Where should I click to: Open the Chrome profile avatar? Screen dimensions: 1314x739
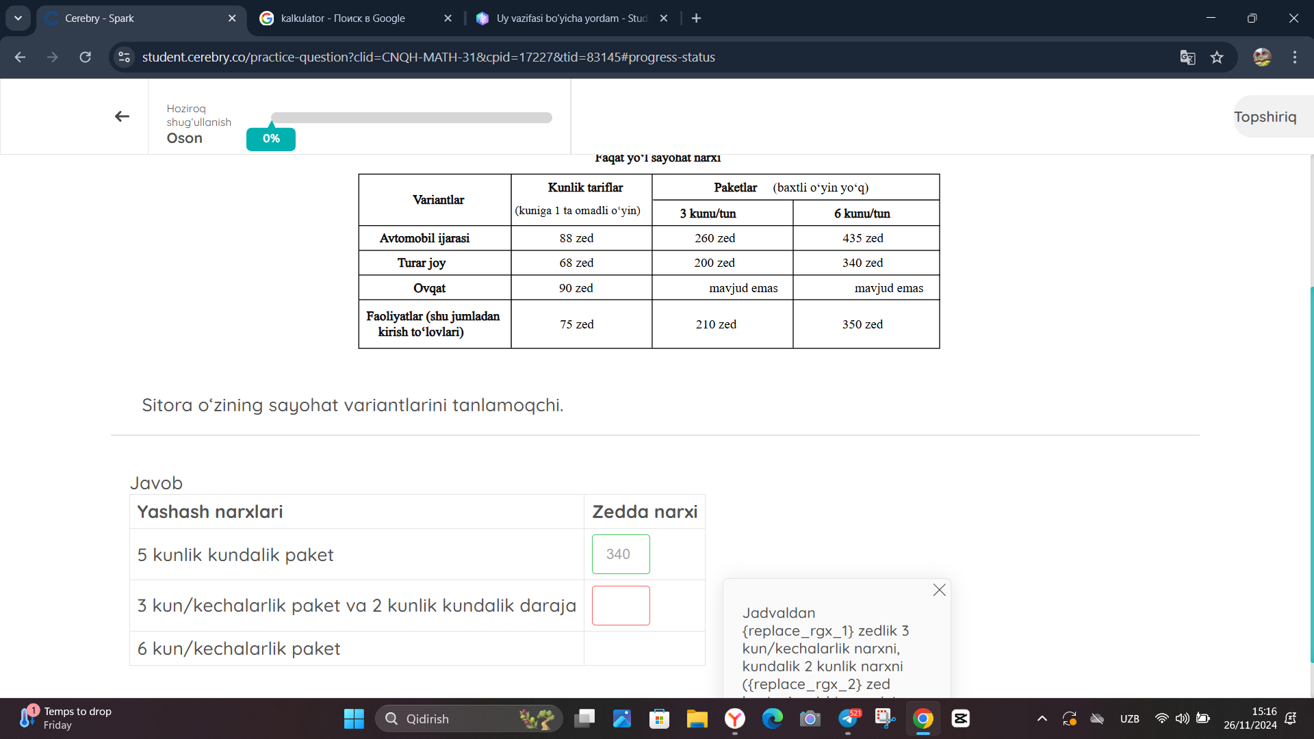click(x=1262, y=57)
